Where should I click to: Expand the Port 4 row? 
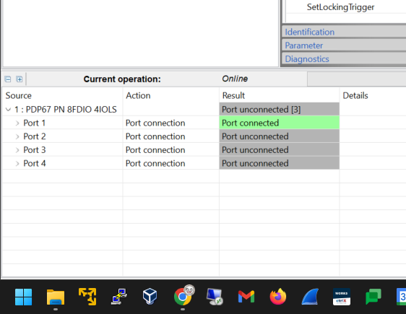click(17, 163)
